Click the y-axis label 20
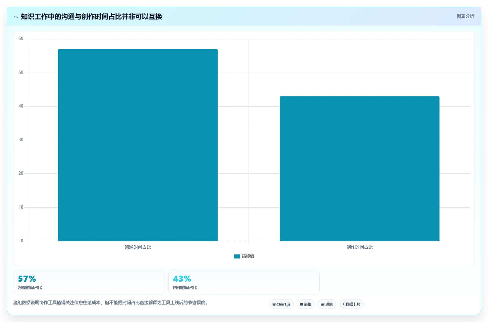The image size is (488, 322). point(21,173)
